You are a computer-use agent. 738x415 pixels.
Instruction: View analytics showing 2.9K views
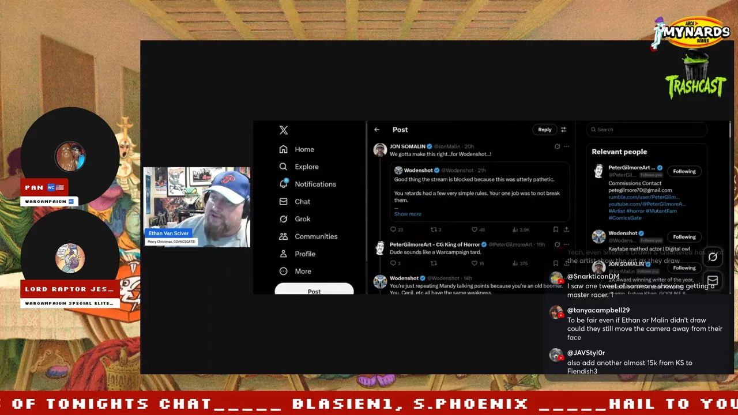click(521, 229)
